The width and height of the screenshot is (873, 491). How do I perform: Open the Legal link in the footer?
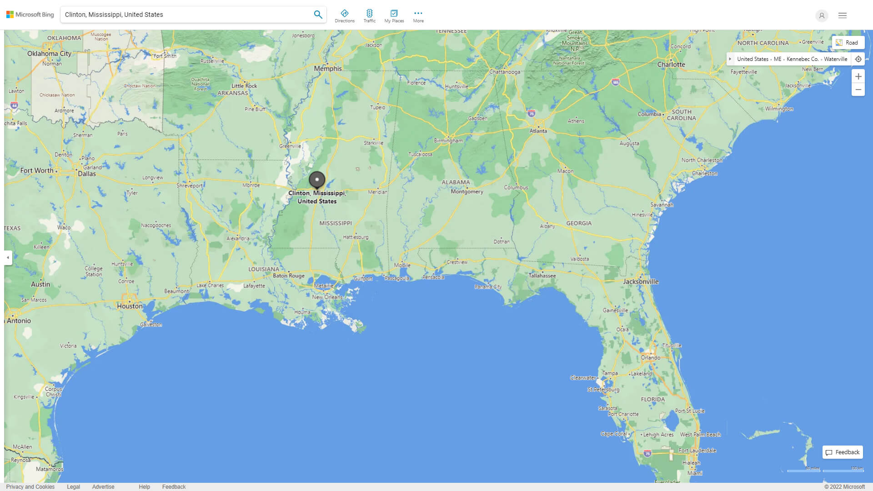[73, 486]
